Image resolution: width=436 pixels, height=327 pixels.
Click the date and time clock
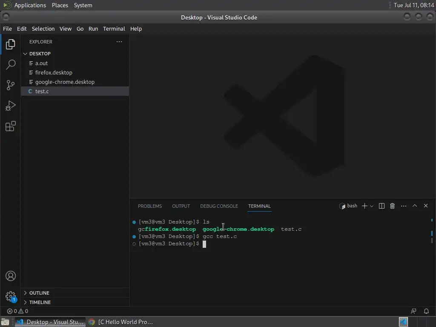(x=414, y=5)
